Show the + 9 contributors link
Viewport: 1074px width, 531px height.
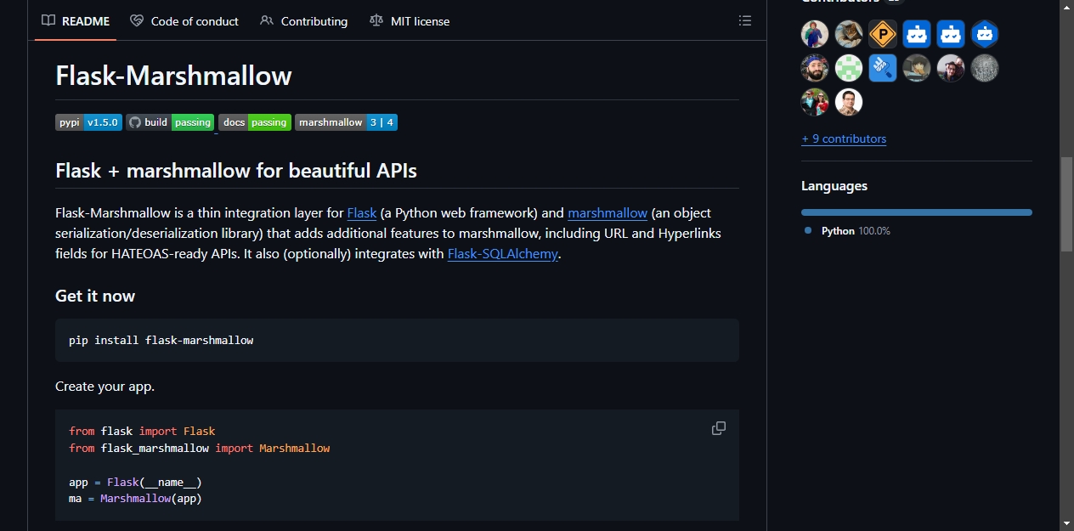pyautogui.click(x=844, y=138)
